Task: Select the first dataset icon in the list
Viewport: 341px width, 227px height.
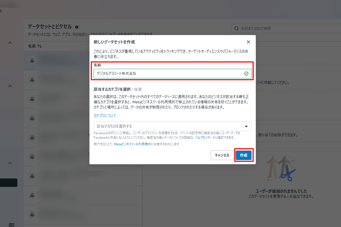Action: (32, 61)
